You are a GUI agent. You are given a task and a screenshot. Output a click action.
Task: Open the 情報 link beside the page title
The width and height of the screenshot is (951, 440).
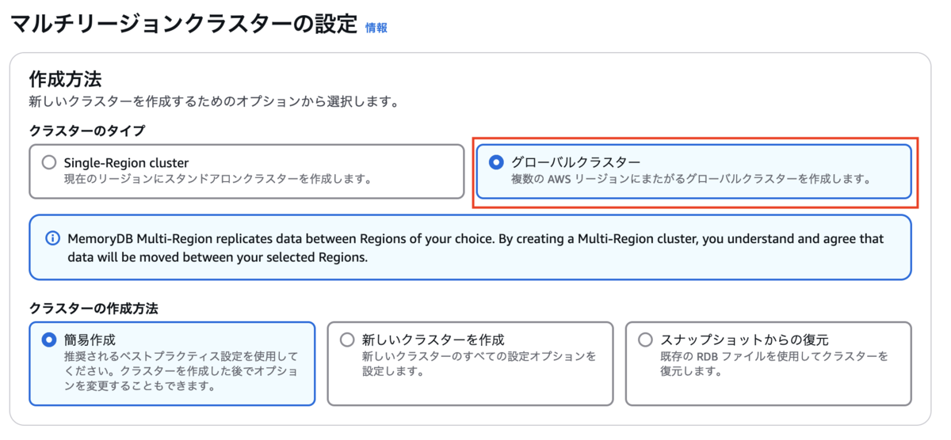click(x=376, y=28)
